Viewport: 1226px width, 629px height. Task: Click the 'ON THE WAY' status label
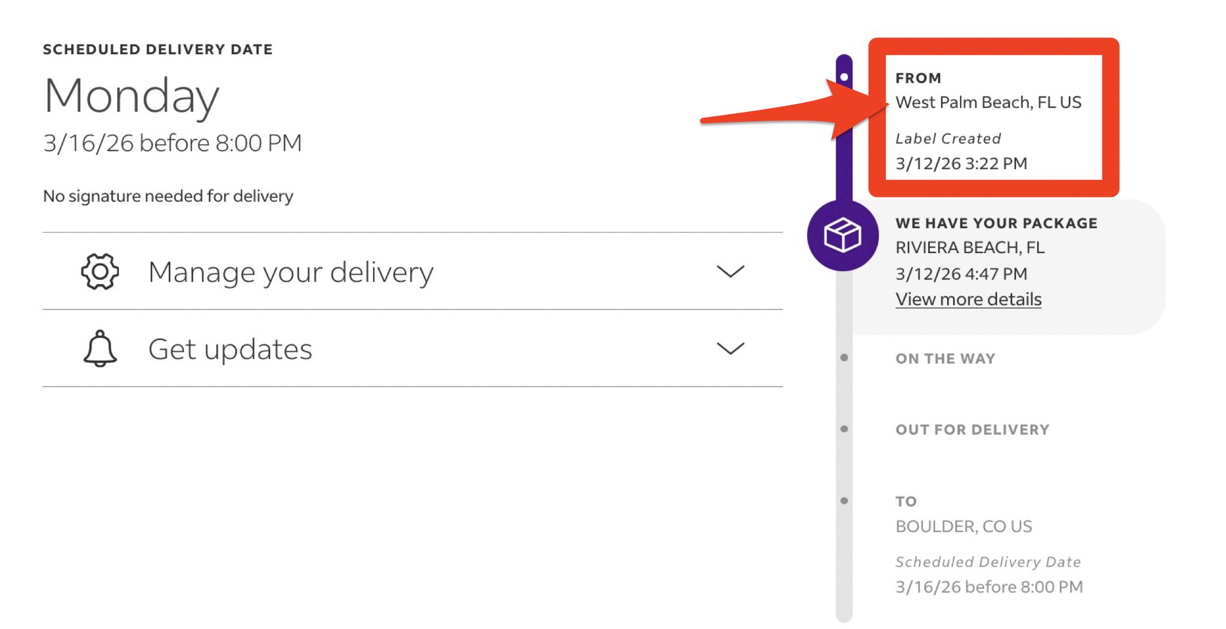[x=945, y=358]
